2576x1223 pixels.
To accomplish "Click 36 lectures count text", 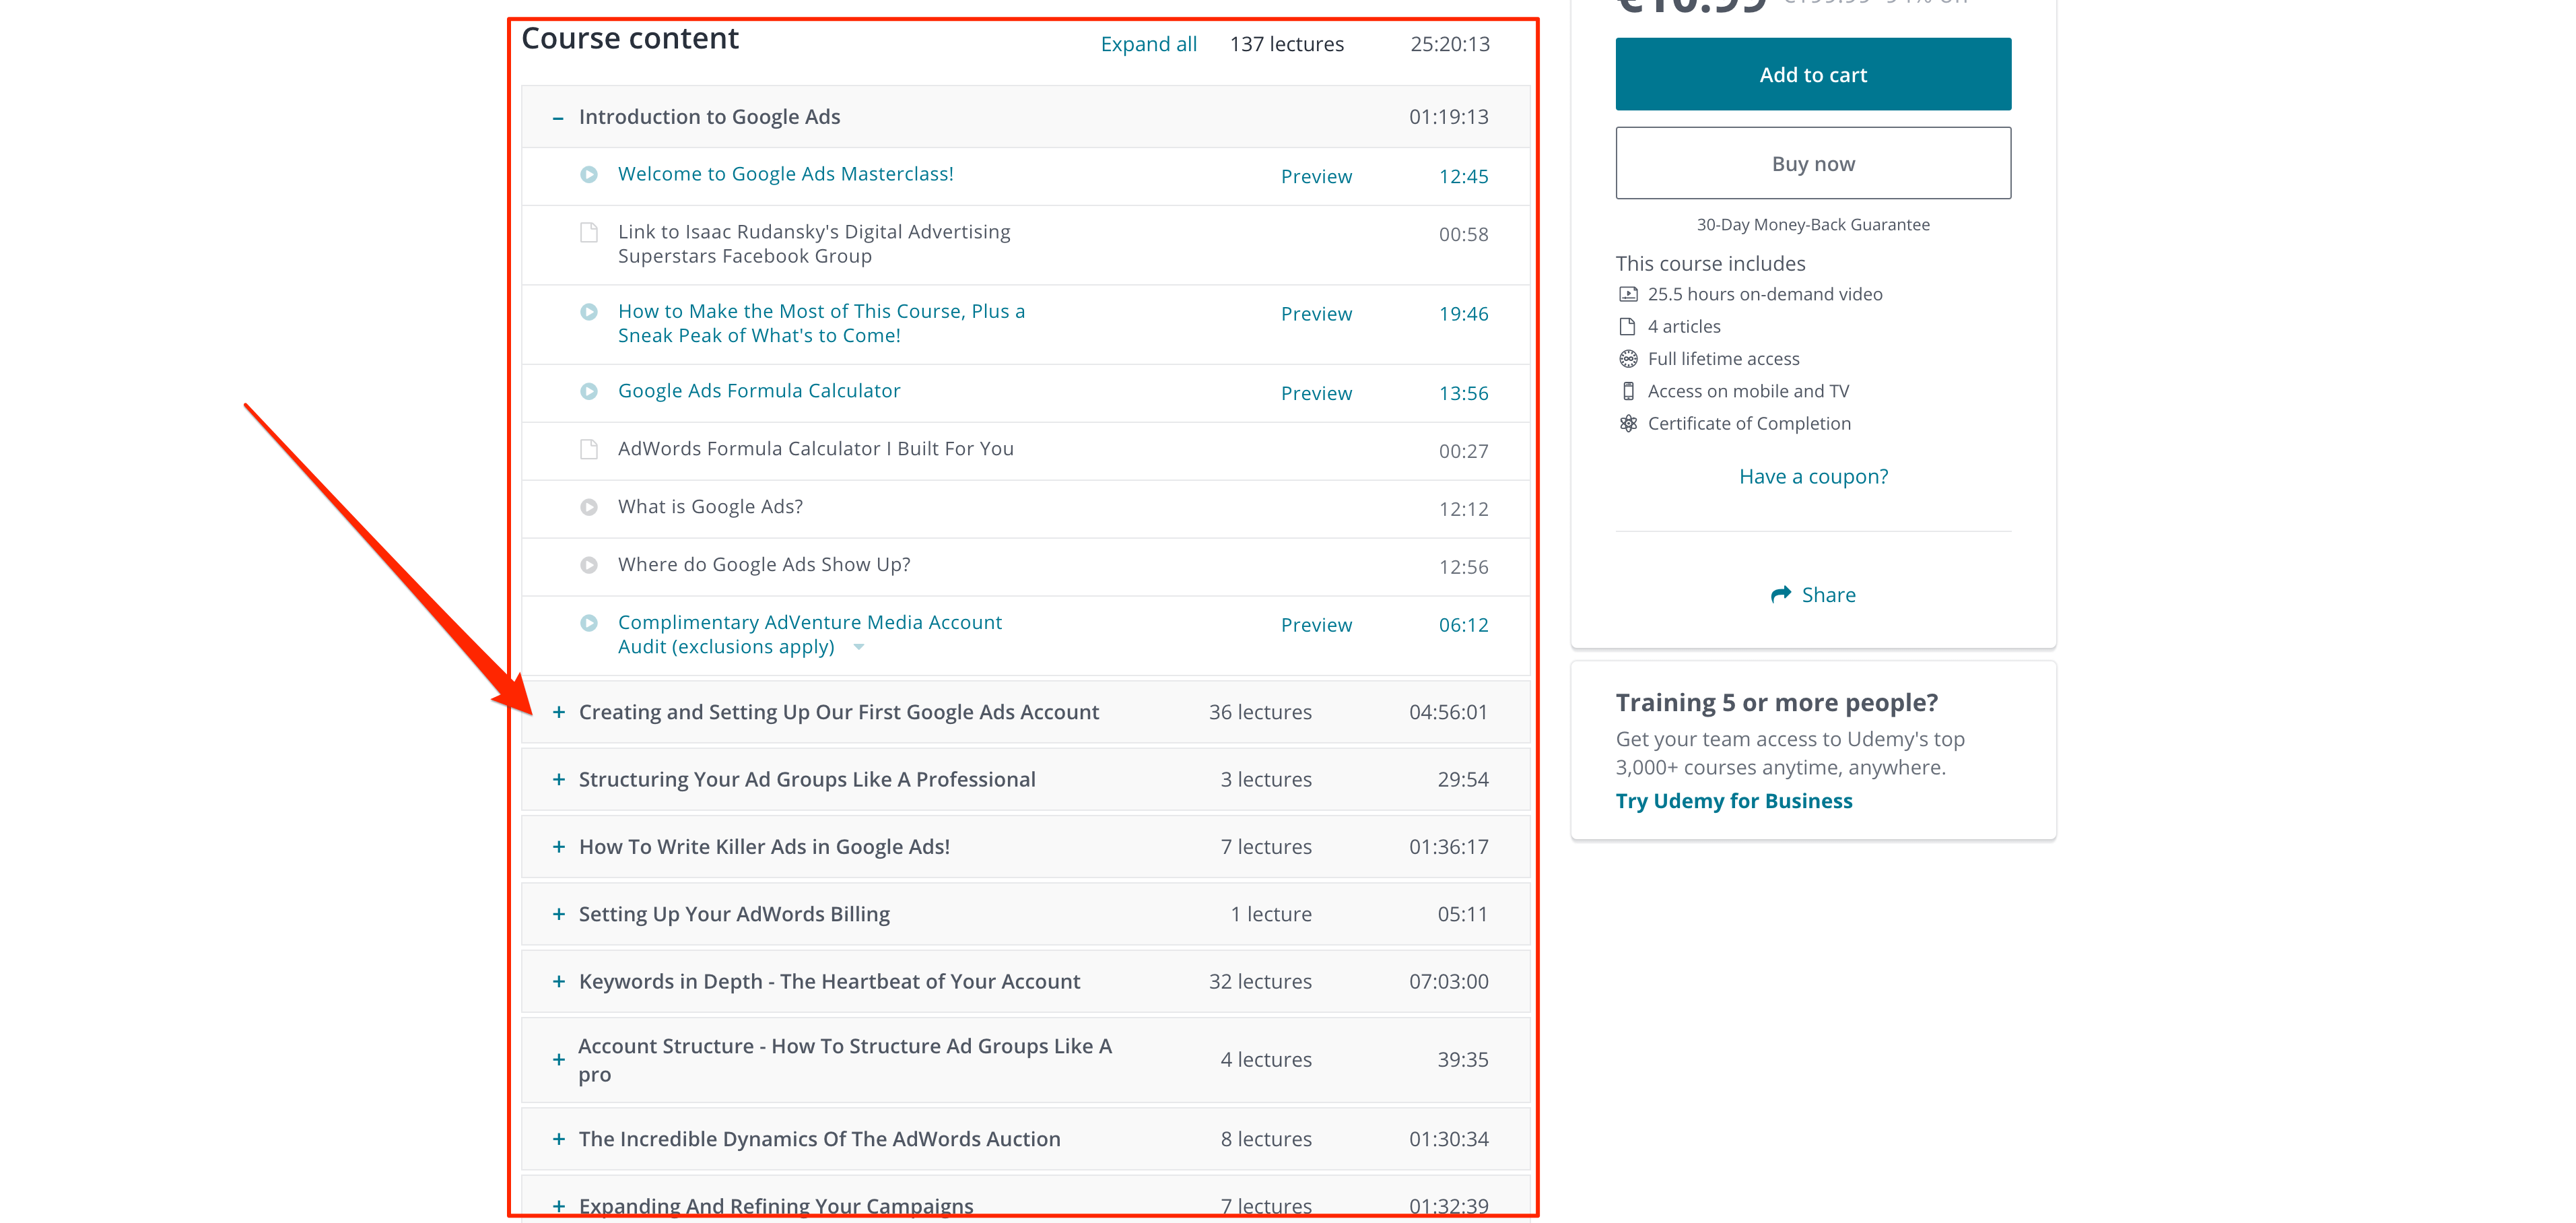I will 1260,712.
